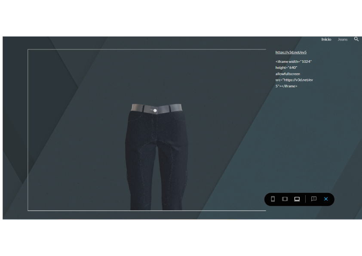
Task: Open the Jeans page
Action: (343, 40)
